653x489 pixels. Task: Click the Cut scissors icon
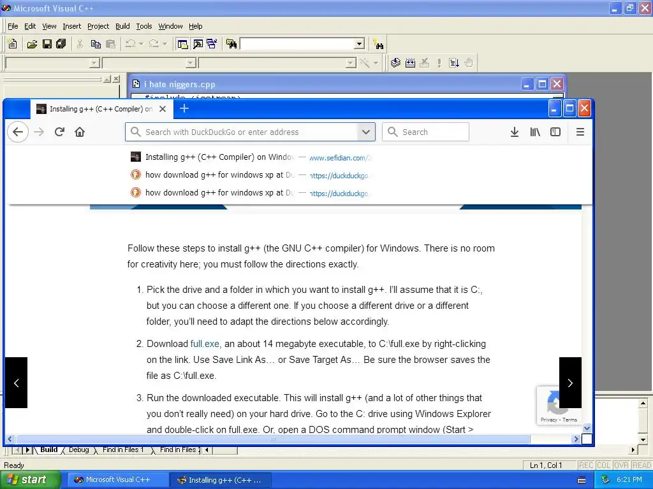80,44
